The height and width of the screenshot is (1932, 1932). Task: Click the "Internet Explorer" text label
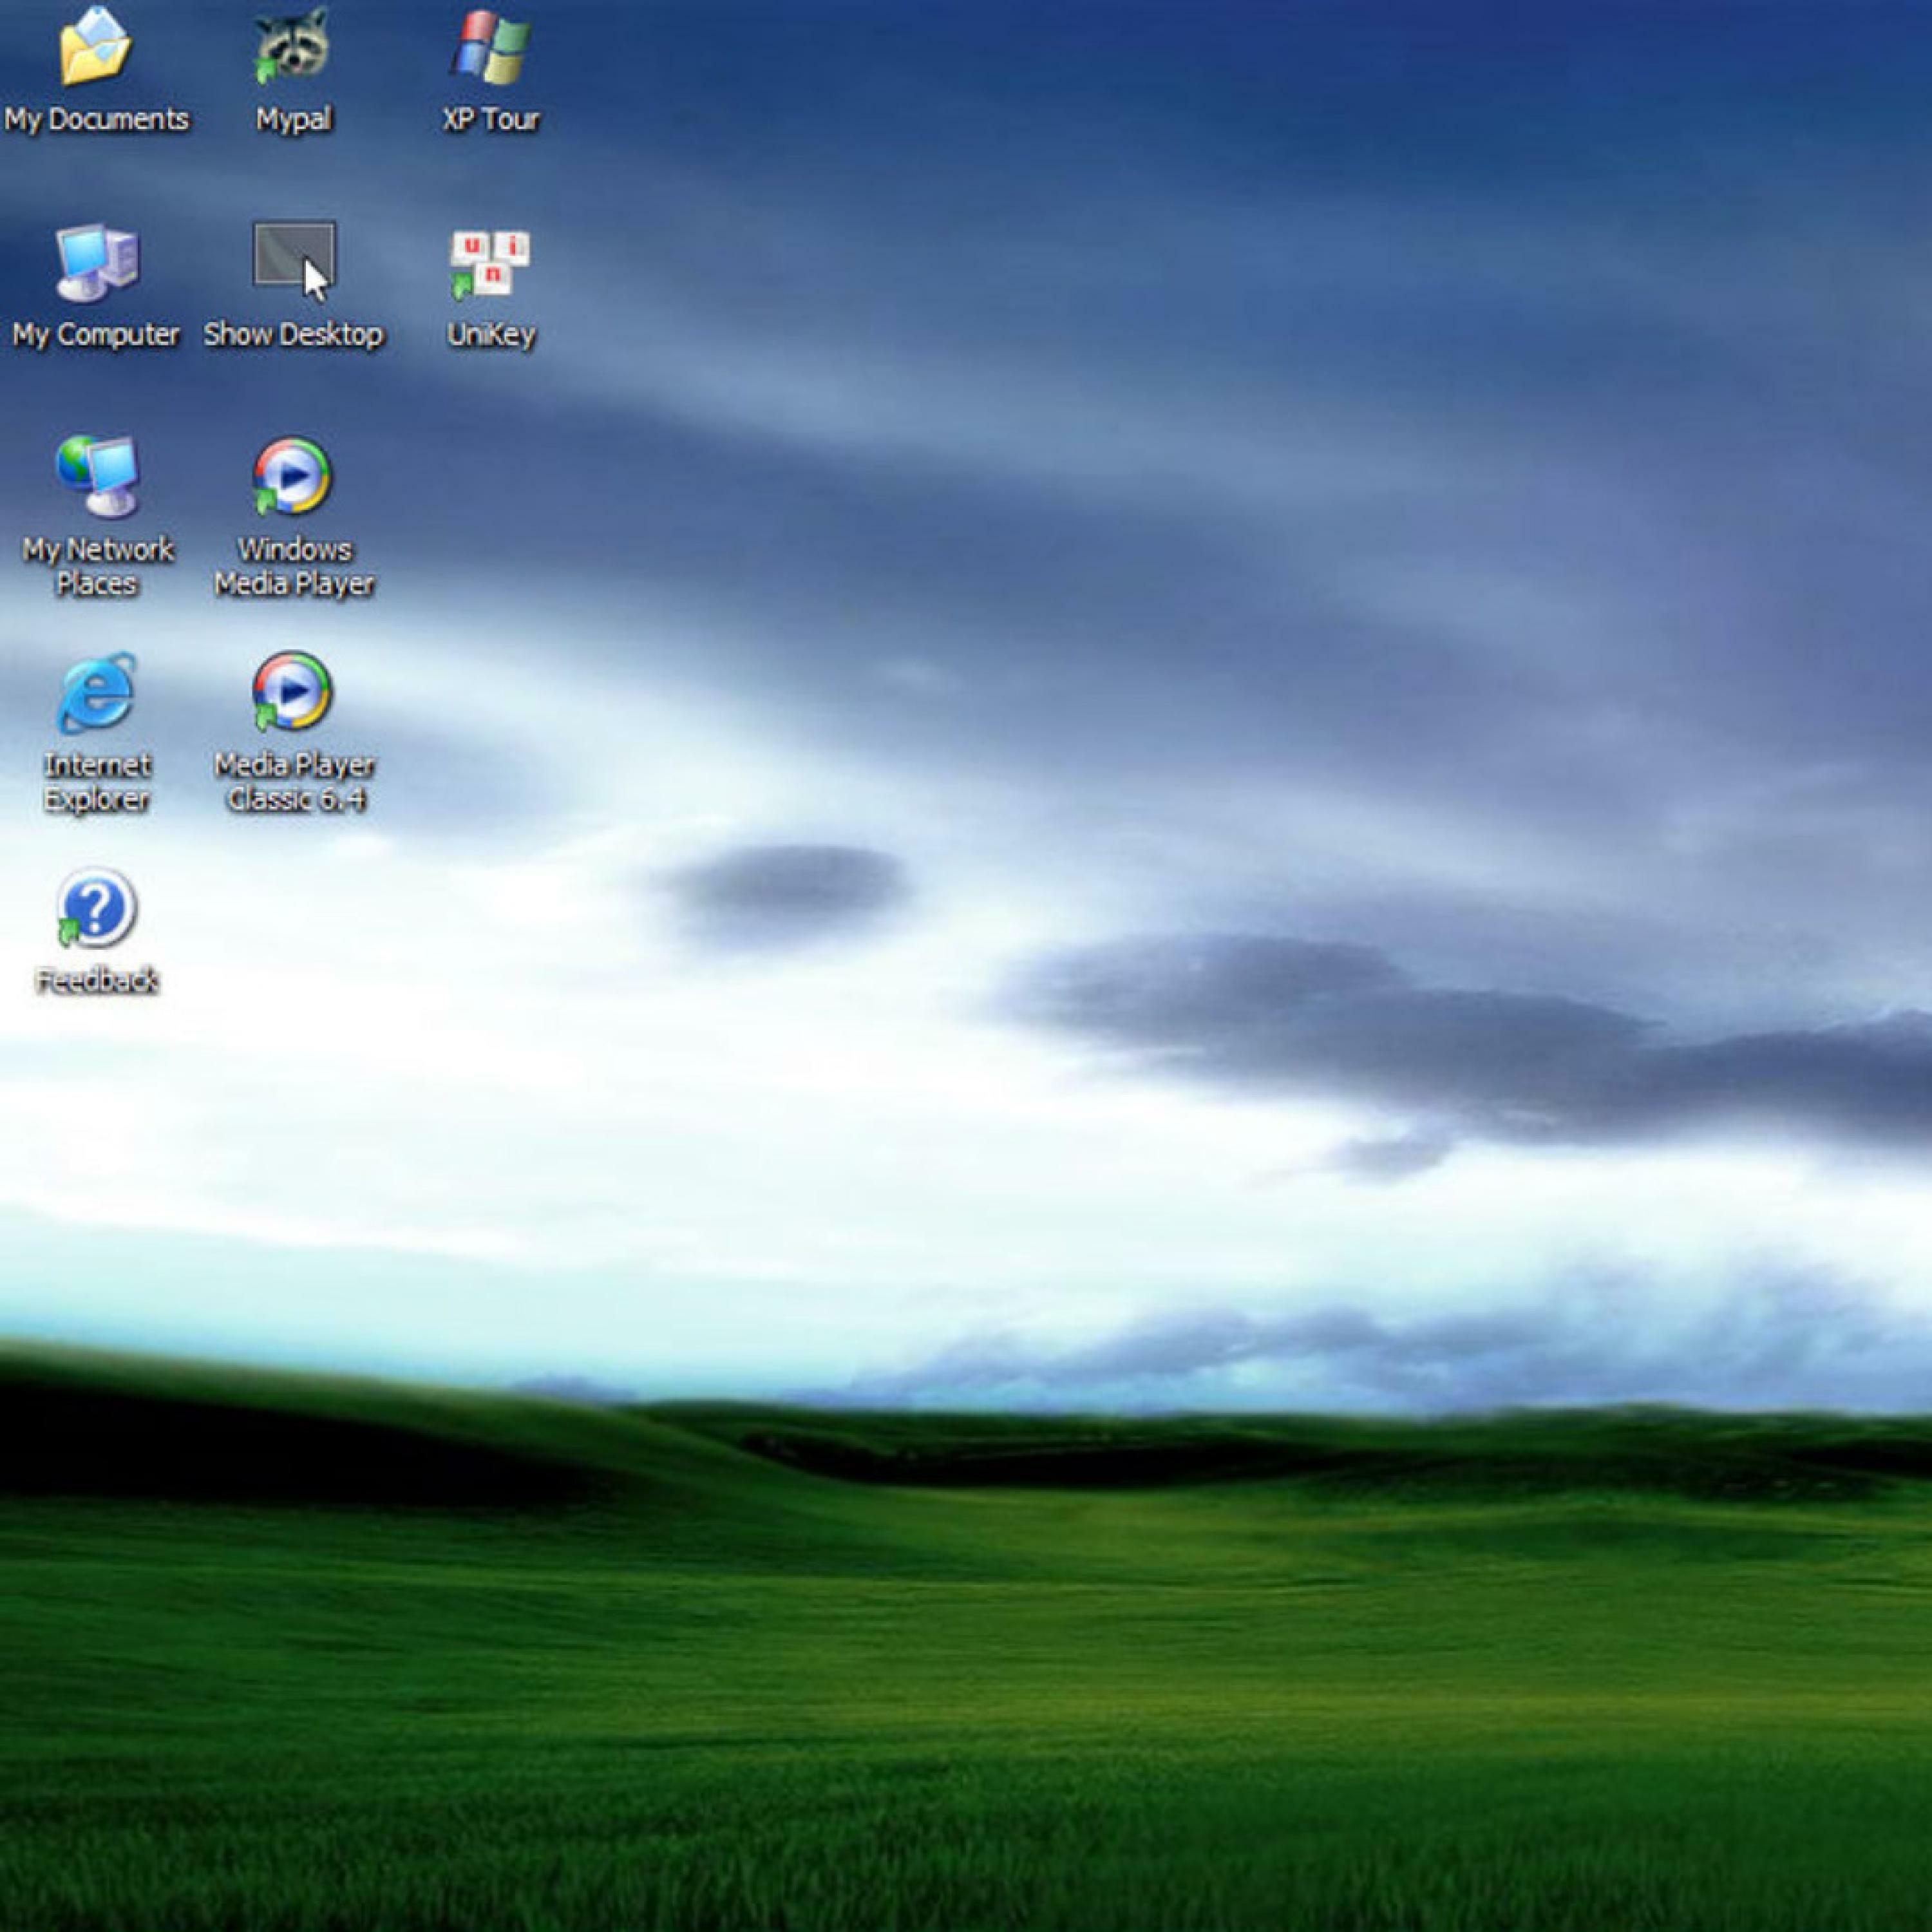(x=97, y=782)
